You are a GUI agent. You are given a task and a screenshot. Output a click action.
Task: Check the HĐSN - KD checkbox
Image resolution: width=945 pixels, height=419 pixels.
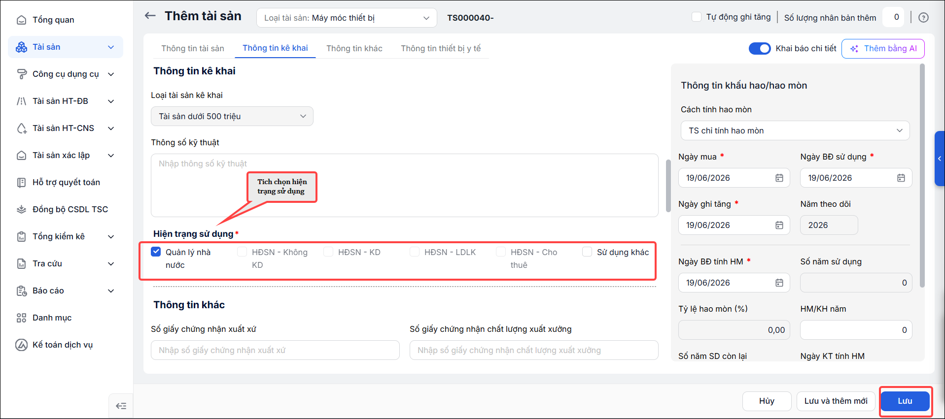[x=328, y=252]
